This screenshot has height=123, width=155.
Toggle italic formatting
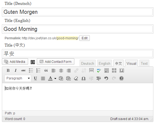pyautogui.click(x=16, y=70)
